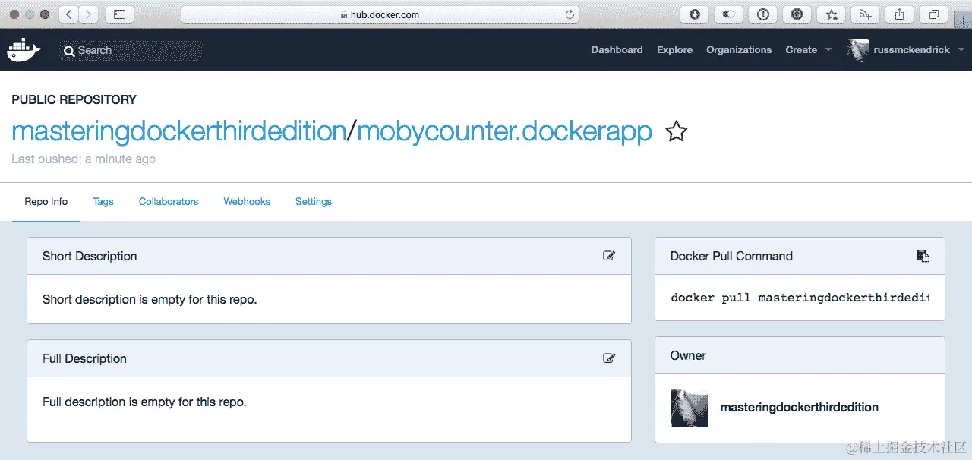Click the 'Docker Pull Command' heading
The height and width of the screenshot is (460, 972).
coord(731,256)
